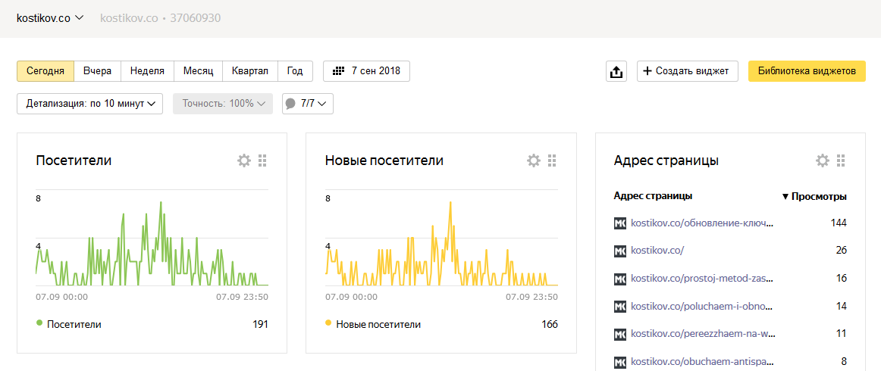Open link kostikov.co/обновление-ключ
This screenshot has height=371, width=881.
(x=702, y=223)
